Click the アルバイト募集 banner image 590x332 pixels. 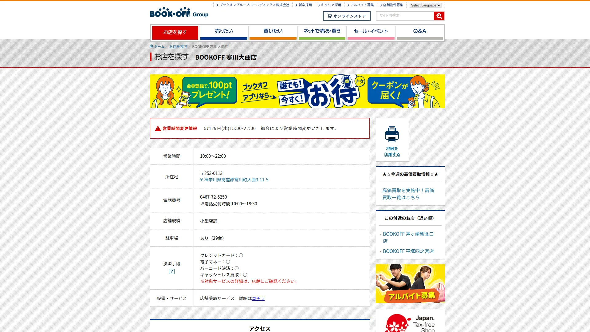click(x=410, y=284)
